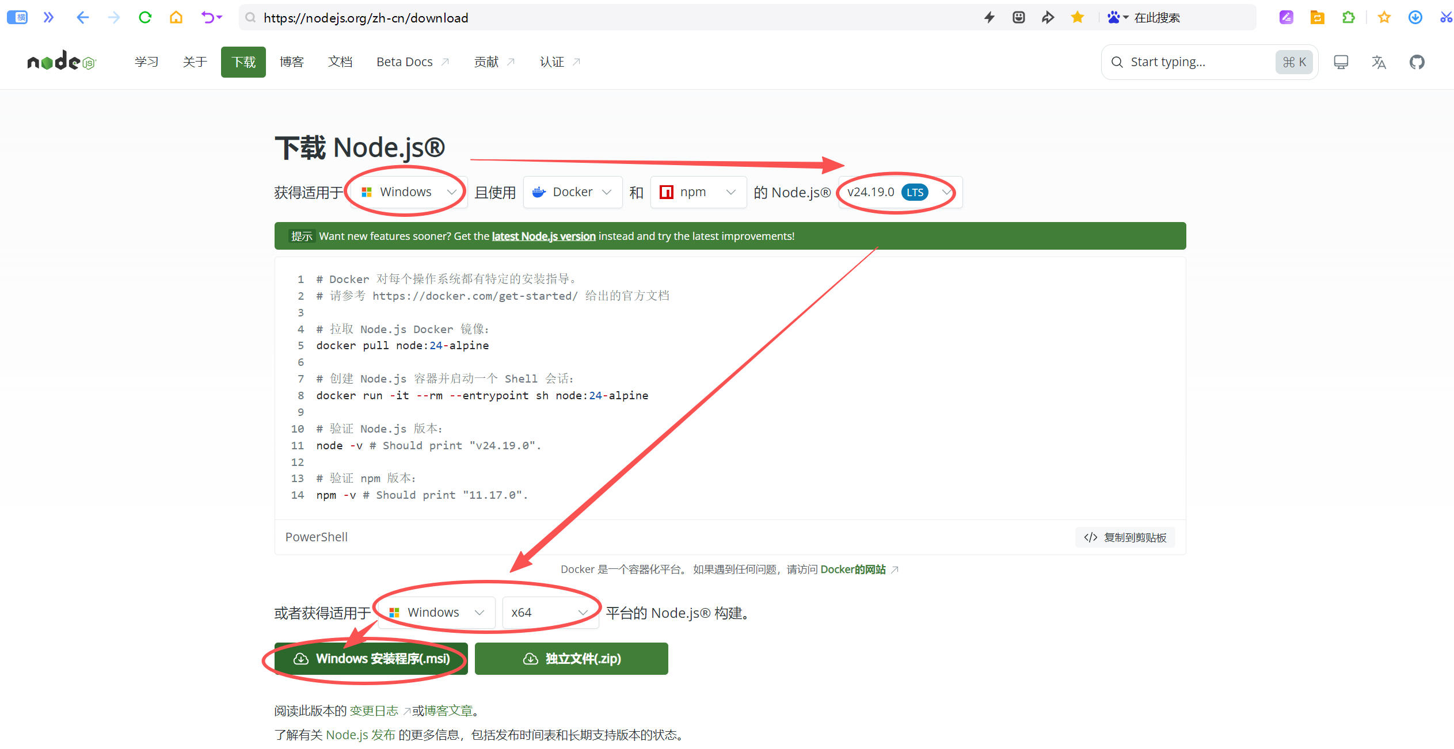Screen dimensions: 1454x749
Task: Expand the Docker install method dropdown
Action: coord(572,192)
